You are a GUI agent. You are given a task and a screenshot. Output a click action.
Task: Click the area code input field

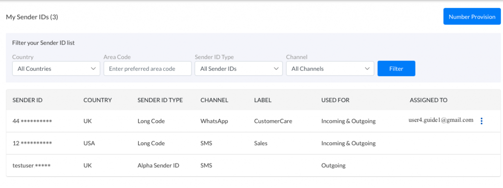pos(147,69)
